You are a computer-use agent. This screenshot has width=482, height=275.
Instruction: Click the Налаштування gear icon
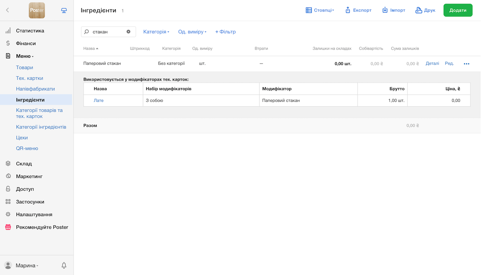(8, 214)
